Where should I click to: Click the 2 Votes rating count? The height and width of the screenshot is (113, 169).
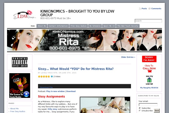(x=57, y=77)
